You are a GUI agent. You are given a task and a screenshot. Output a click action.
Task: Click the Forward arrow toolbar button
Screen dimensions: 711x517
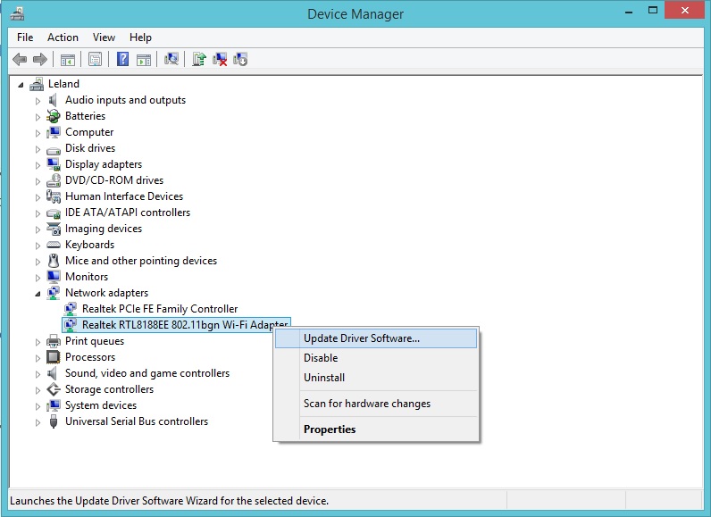[40, 59]
